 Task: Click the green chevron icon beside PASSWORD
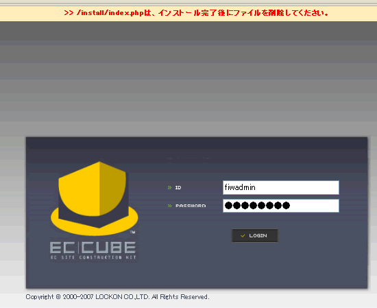pos(169,206)
